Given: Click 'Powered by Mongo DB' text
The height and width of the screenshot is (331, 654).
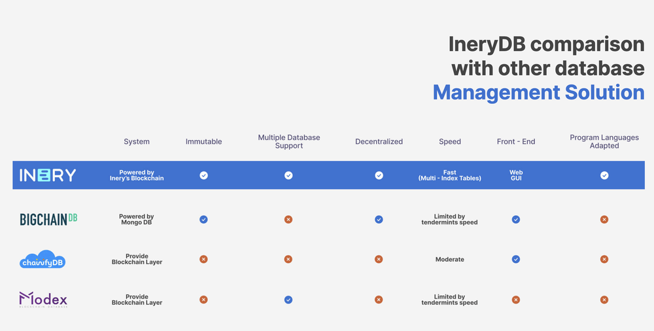Looking at the screenshot, I should pos(137,219).
